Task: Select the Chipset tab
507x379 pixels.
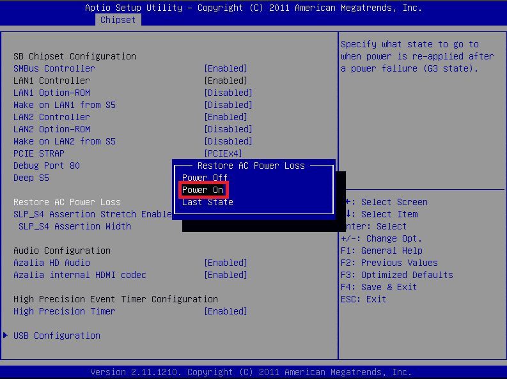Action: (x=118, y=20)
